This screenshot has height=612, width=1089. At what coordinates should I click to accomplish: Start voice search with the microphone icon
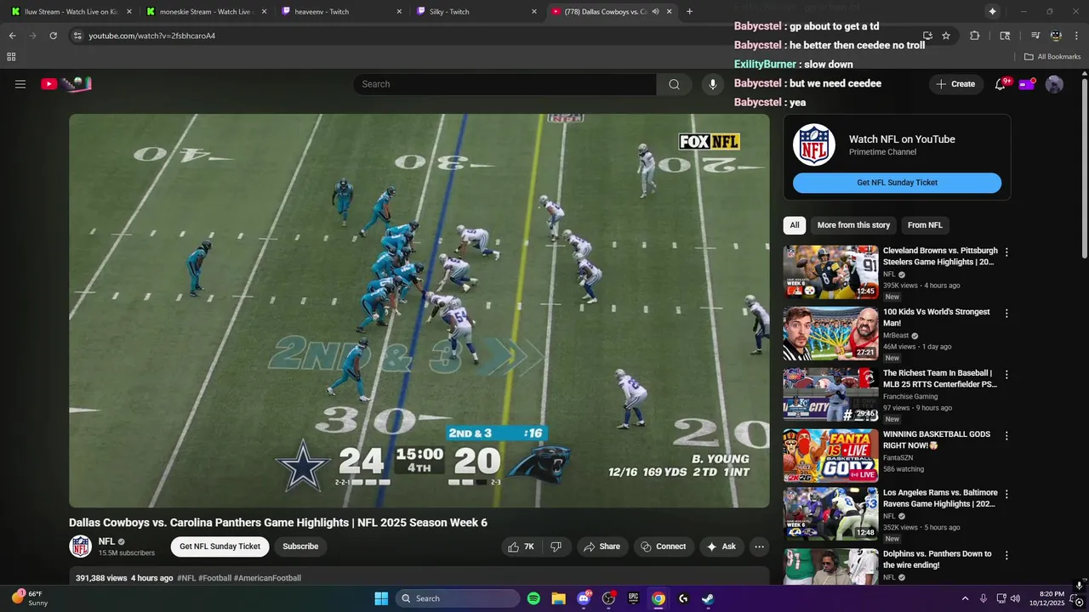[x=713, y=84]
